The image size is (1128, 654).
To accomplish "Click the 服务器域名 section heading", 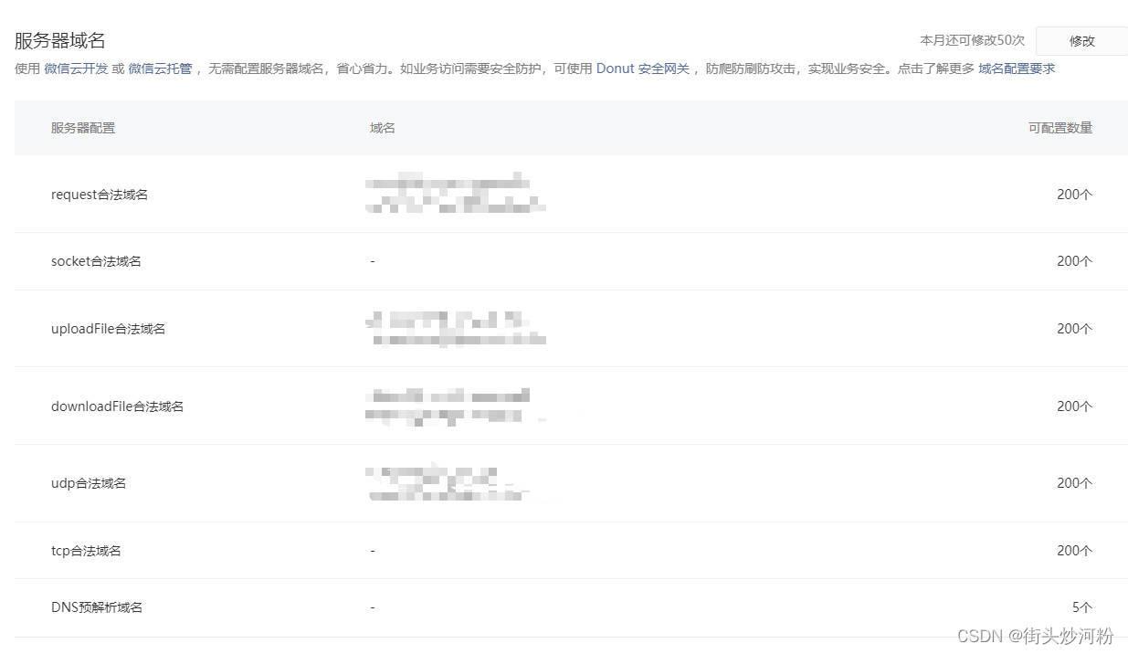I will [x=60, y=40].
